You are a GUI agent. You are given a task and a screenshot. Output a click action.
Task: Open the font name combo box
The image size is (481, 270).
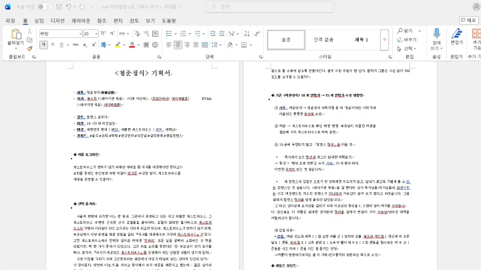tap(61, 34)
